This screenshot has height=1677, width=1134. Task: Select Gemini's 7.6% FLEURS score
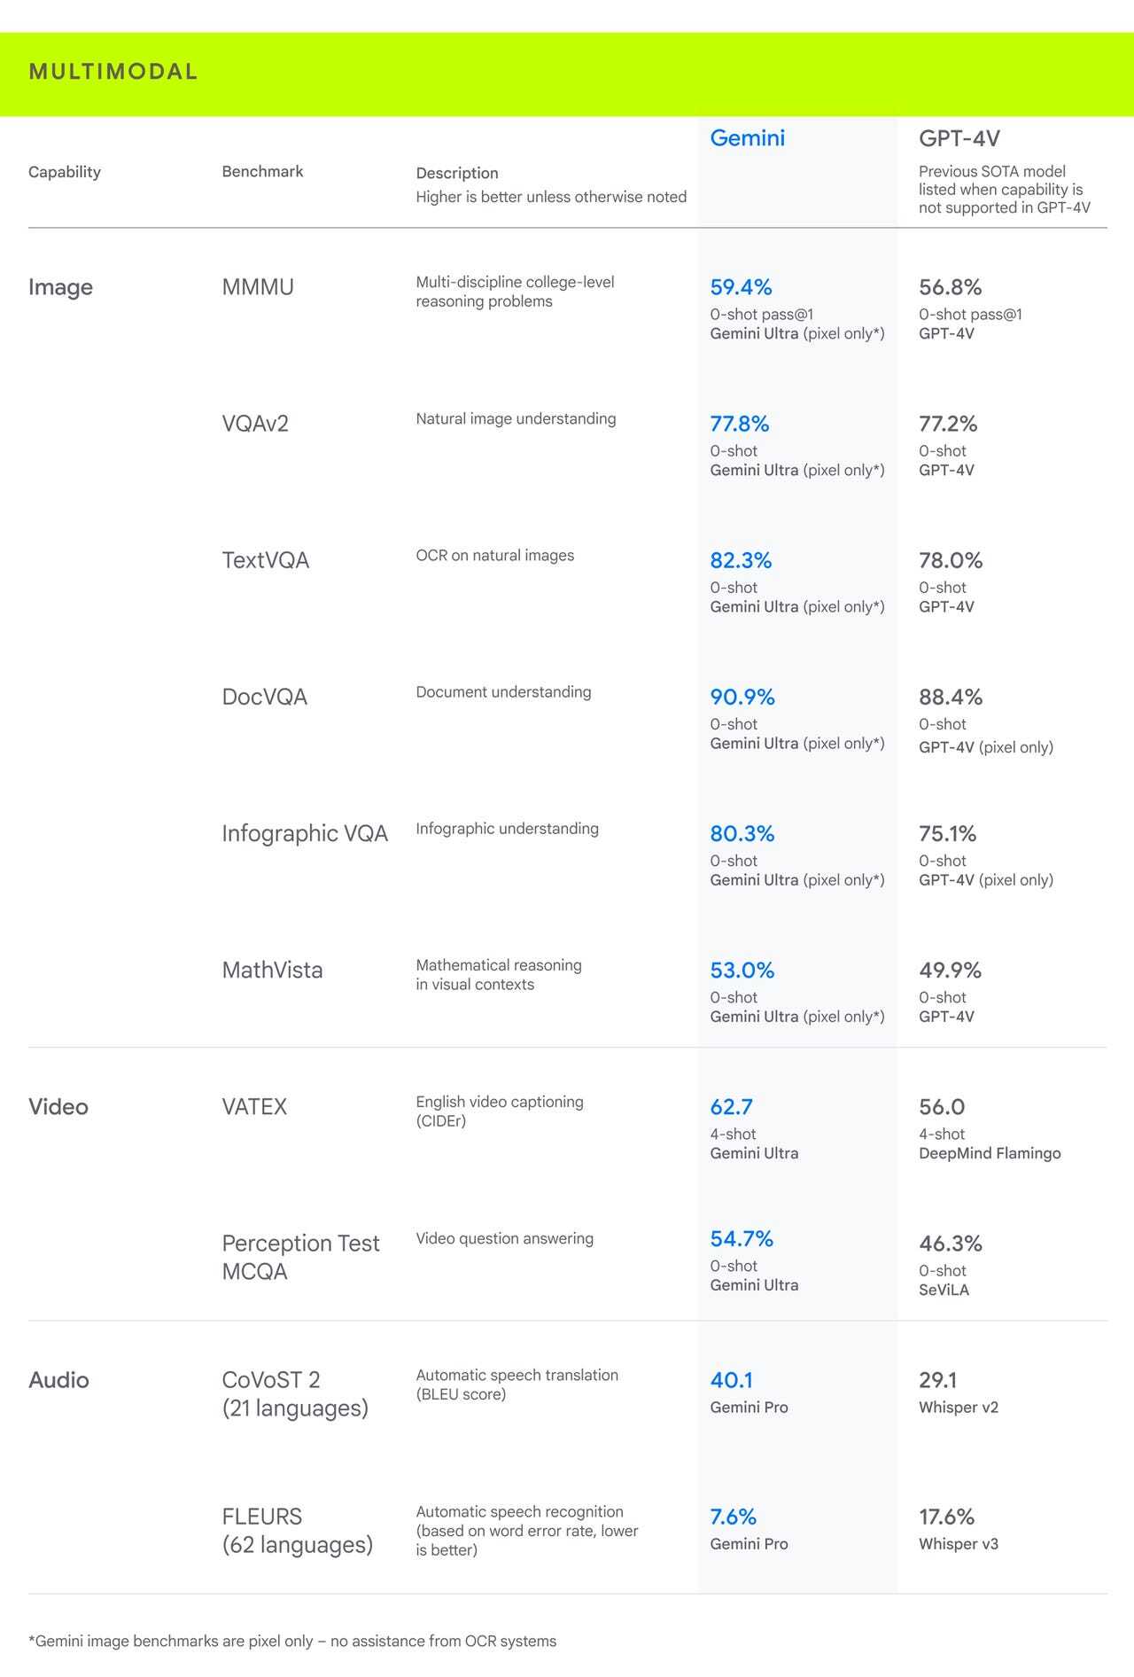(733, 1517)
